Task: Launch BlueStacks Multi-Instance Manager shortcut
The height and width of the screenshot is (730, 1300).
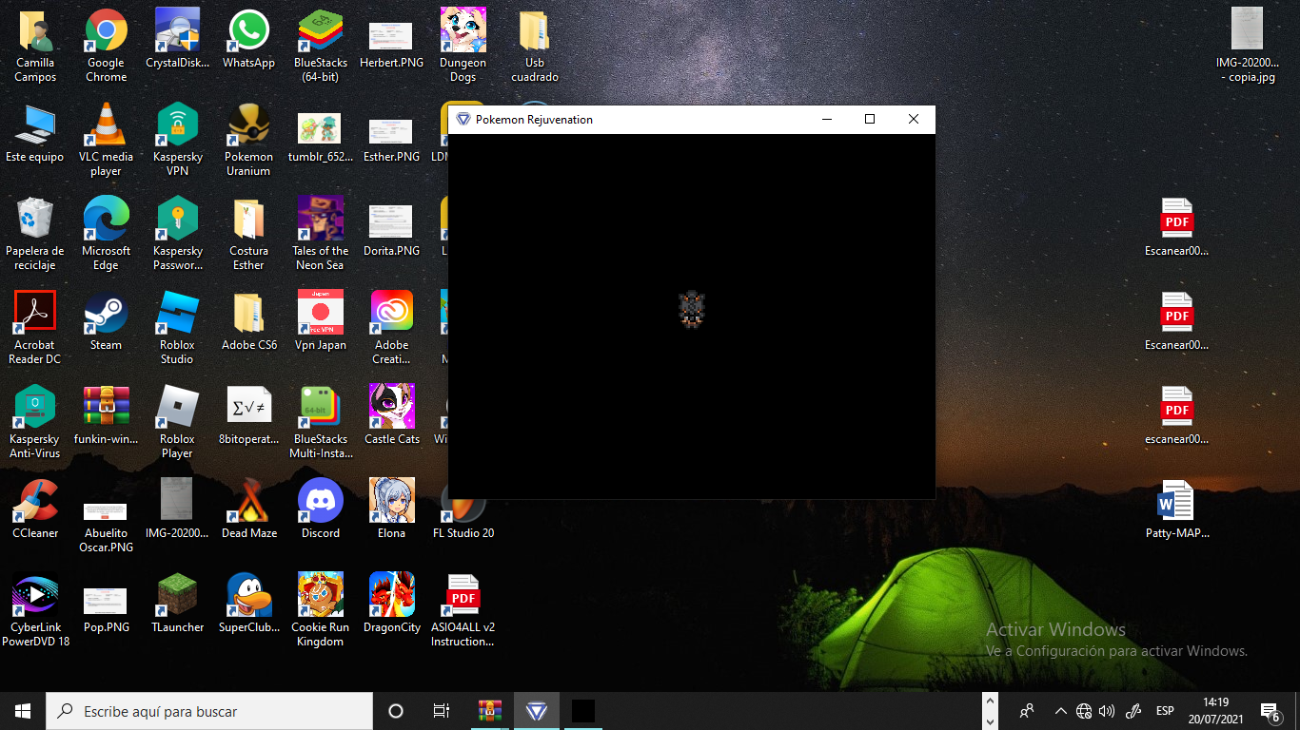Action: [321, 408]
